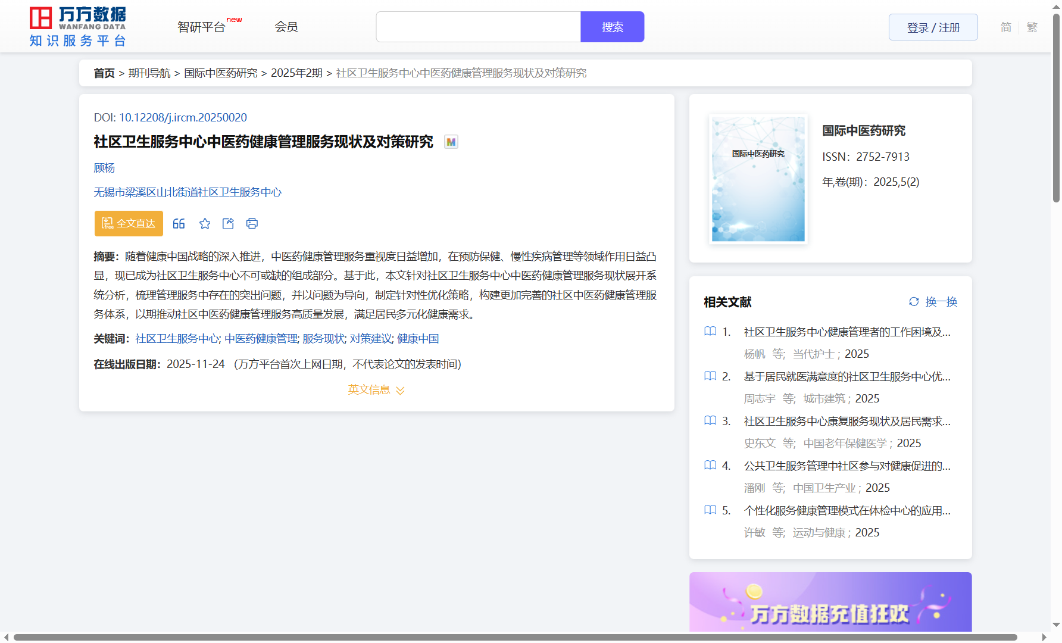Click the share article icon
The image size is (1062, 643).
pos(228,224)
